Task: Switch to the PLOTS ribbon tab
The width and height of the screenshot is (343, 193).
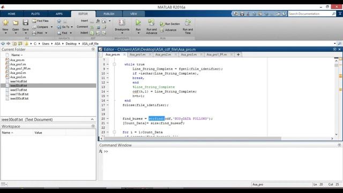Action: [x=35, y=14]
